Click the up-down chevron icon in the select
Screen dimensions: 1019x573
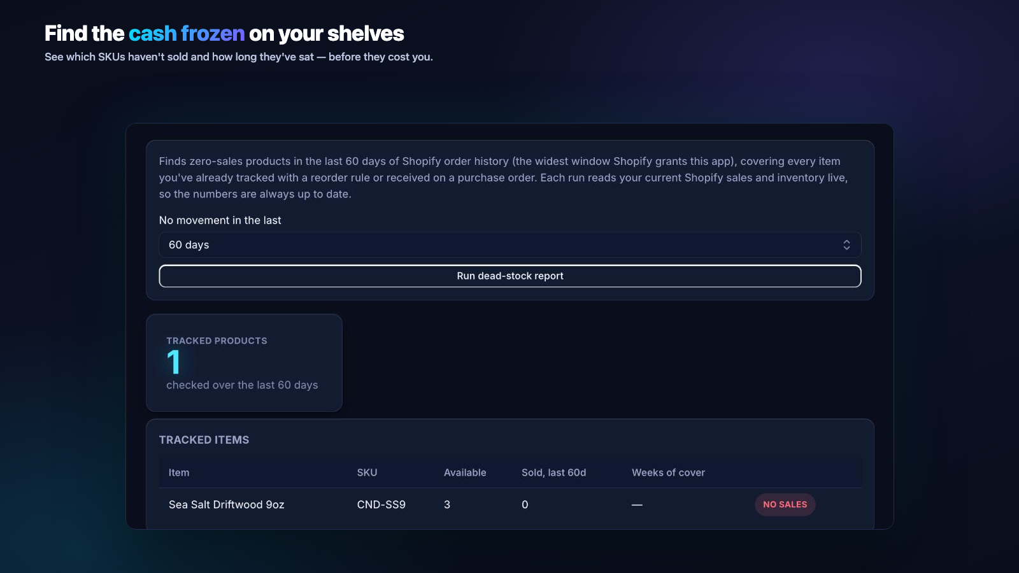pyautogui.click(x=846, y=245)
